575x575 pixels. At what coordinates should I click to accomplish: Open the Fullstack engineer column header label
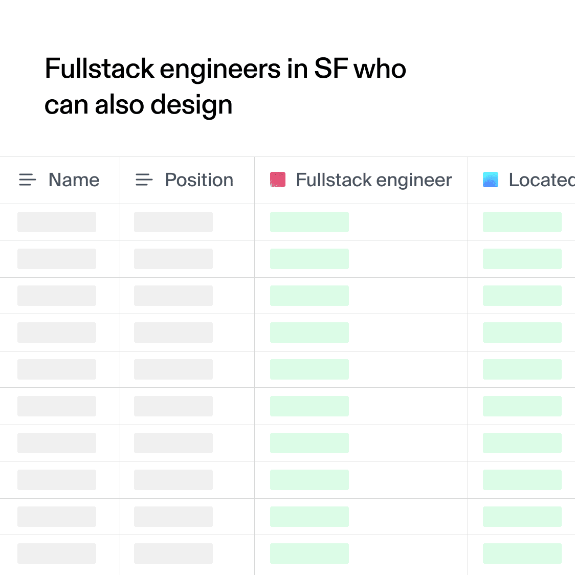click(x=373, y=180)
